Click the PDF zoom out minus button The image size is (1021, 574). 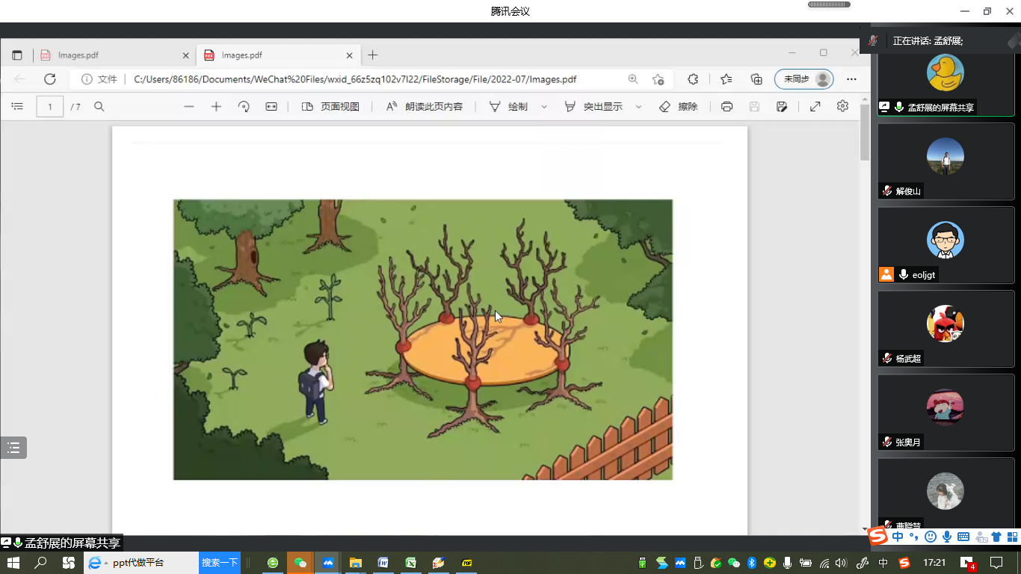click(x=189, y=107)
